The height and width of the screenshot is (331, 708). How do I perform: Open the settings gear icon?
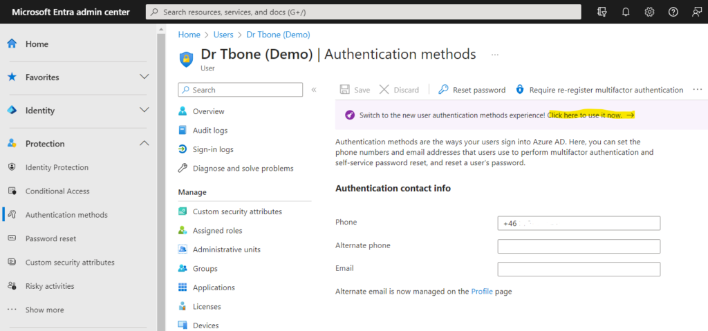click(649, 12)
